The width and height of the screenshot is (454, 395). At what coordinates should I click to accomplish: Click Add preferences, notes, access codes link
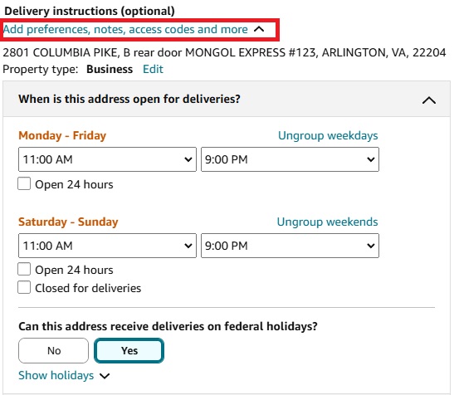[x=125, y=29]
